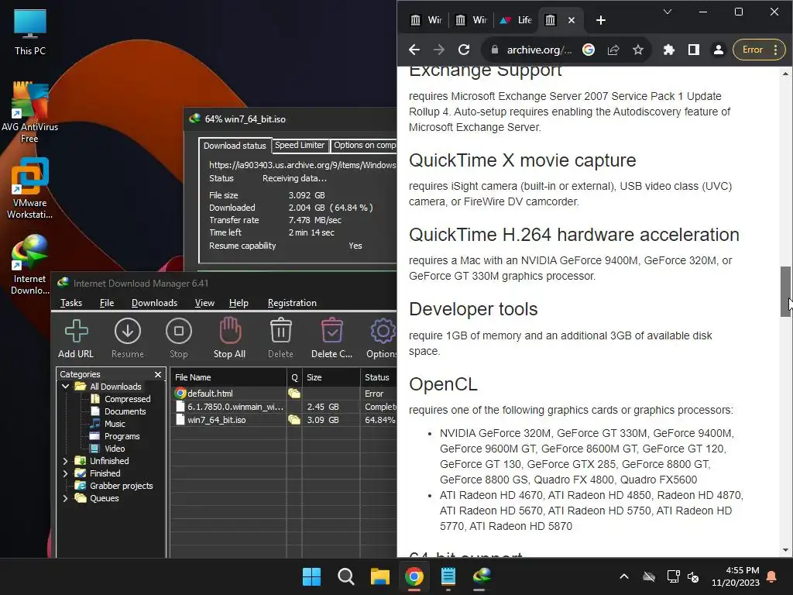Open This PC desktop icon
The image size is (793, 595).
click(x=30, y=32)
